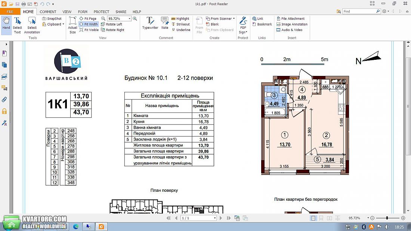Viewport: 411px width, 231px height.
Task: Open the PDF Sign tool
Action: (243, 25)
